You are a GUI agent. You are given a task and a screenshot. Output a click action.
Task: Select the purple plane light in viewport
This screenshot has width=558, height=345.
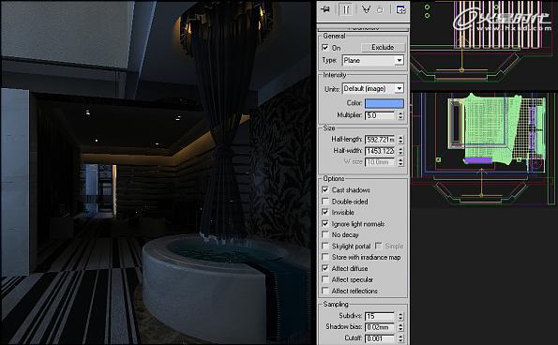point(478,160)
